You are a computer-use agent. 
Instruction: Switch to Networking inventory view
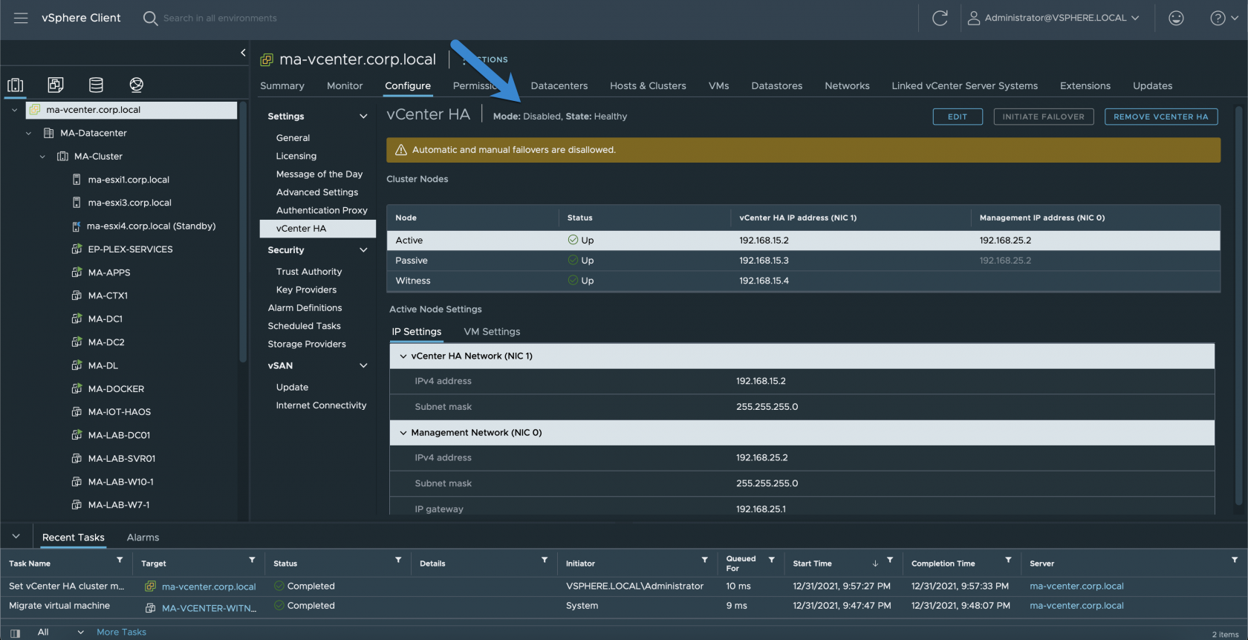tap(136, 85)
